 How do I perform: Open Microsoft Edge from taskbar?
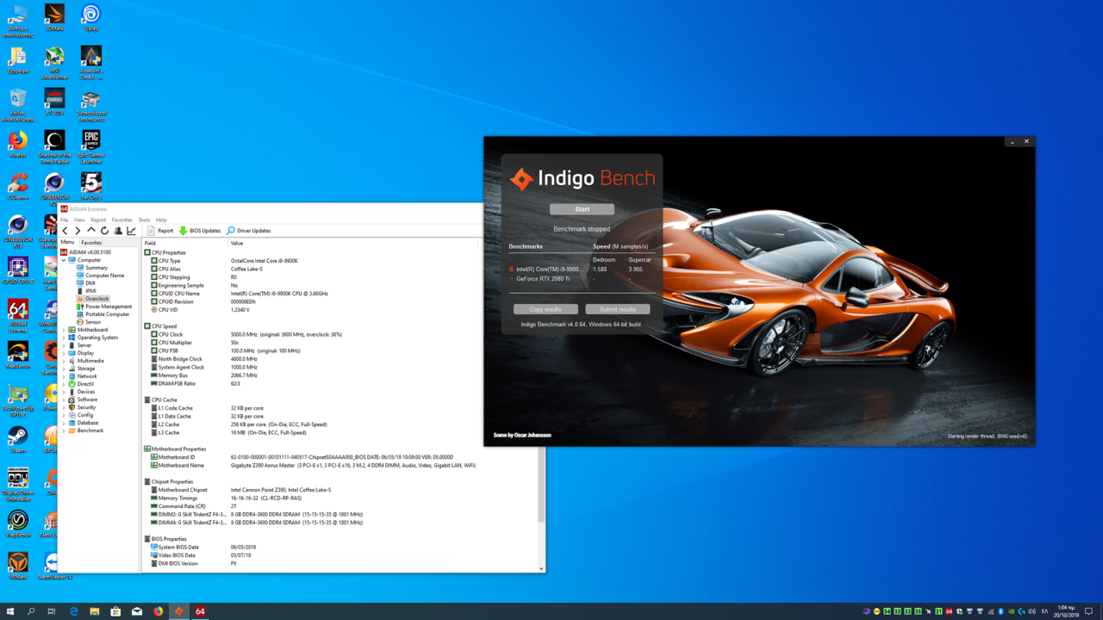pyautogui.click(x=73, y=611)
